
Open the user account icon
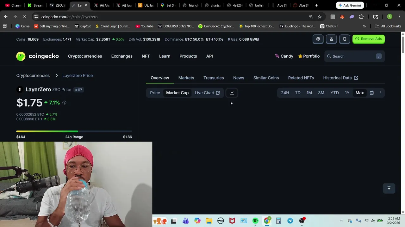(331, 39)
